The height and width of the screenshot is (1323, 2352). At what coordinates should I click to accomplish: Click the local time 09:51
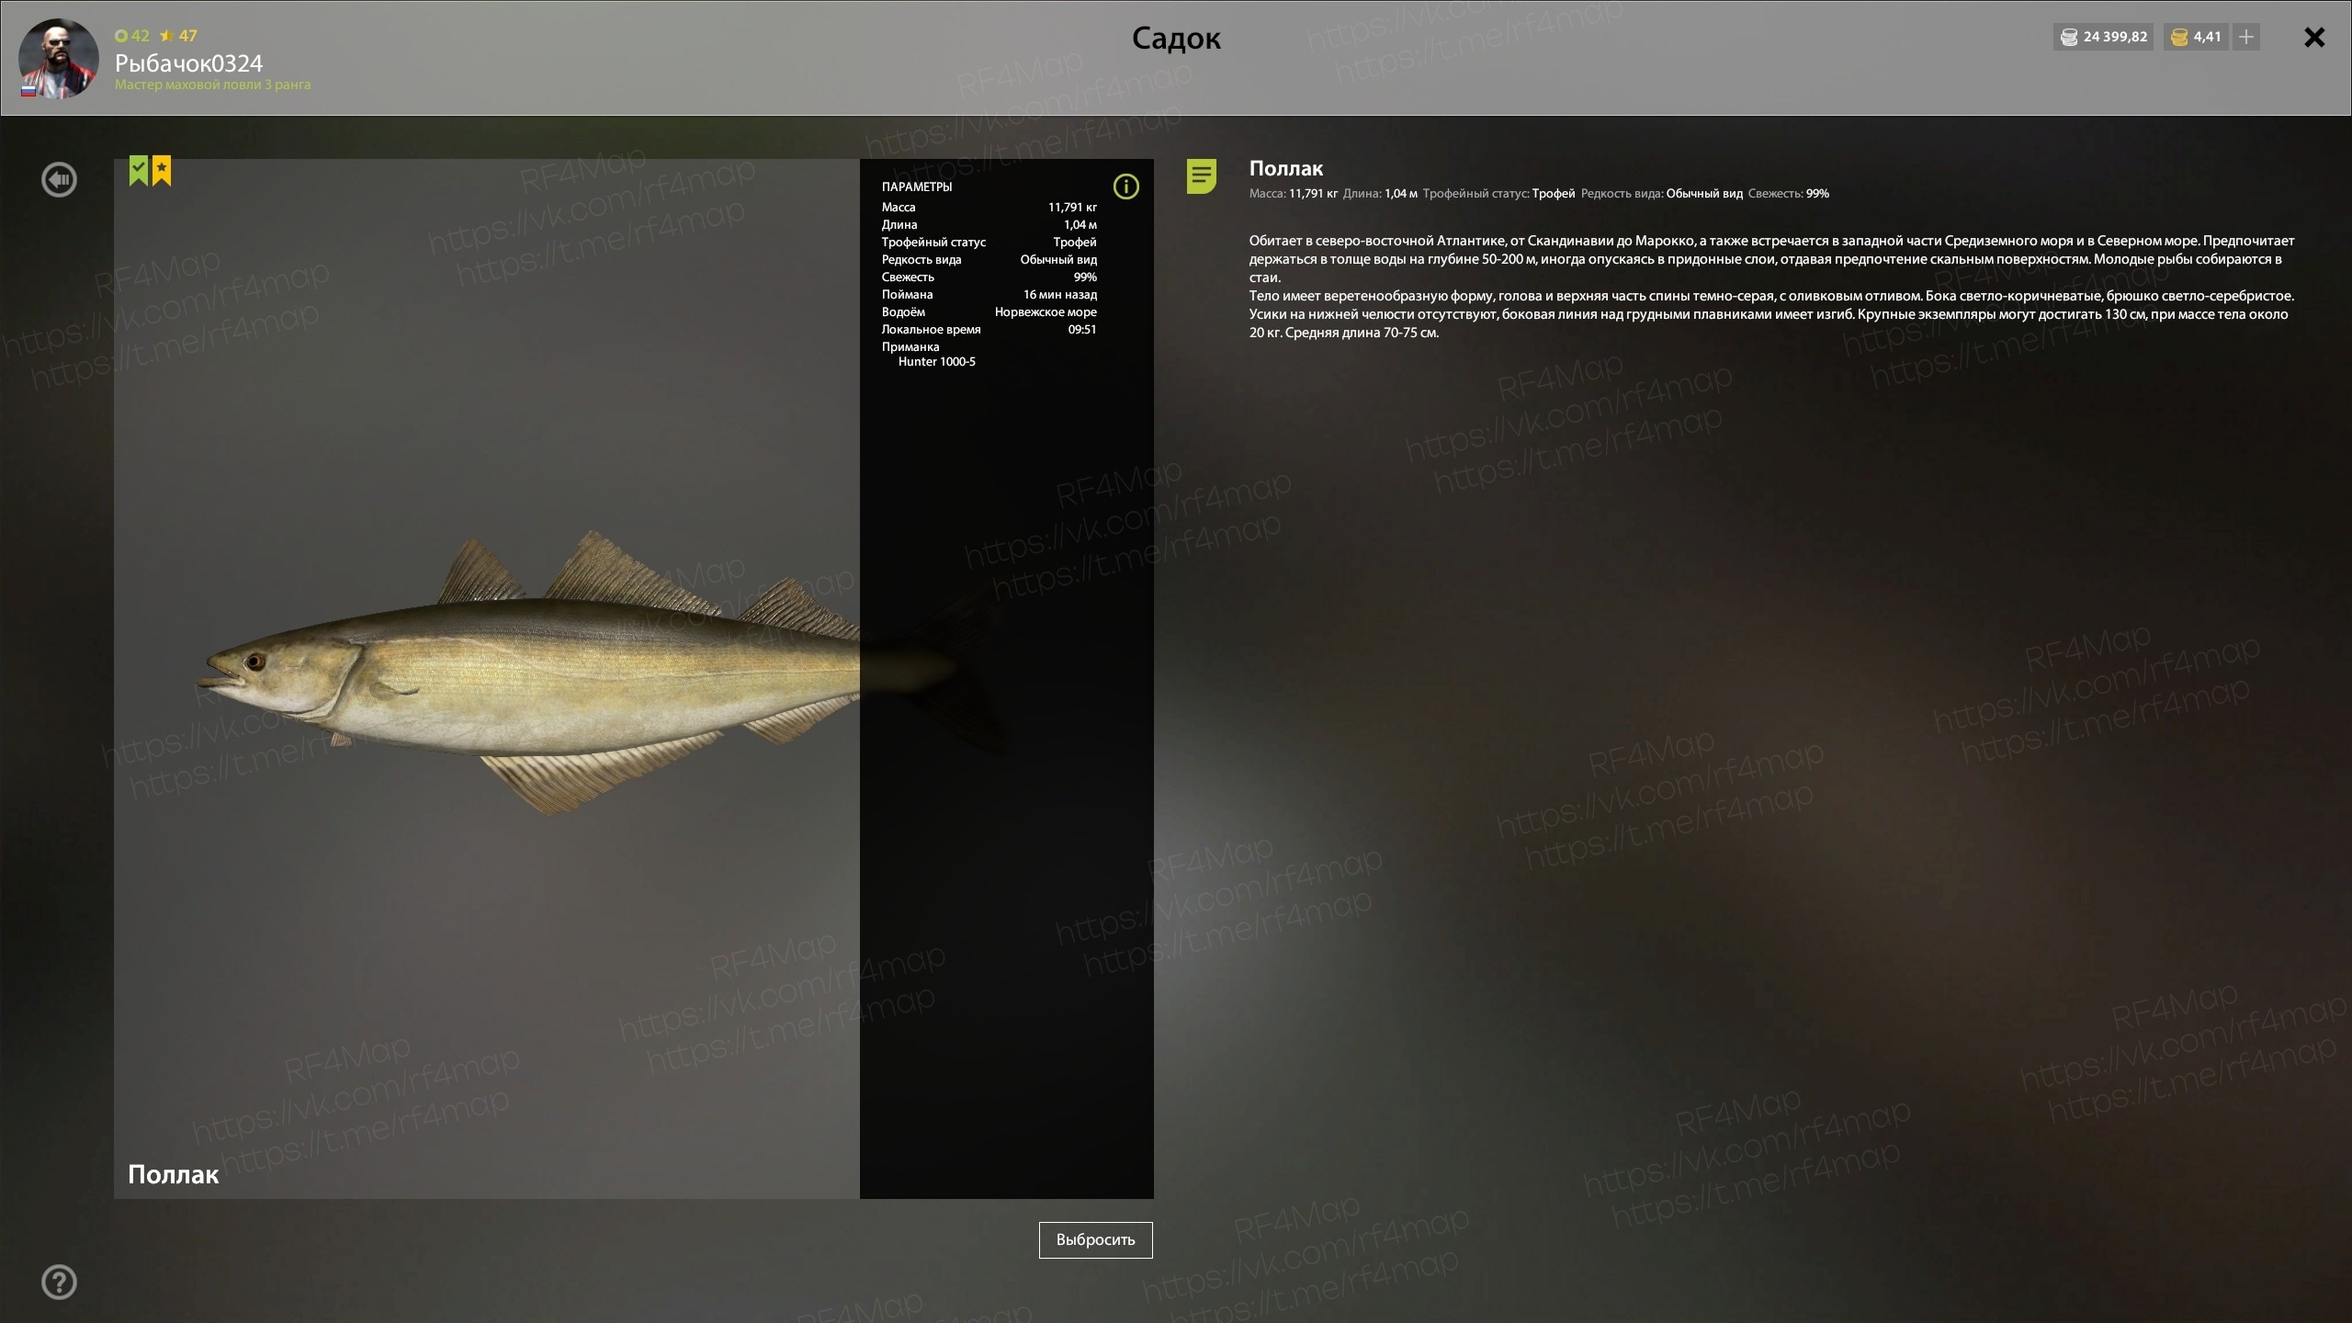pos(1082,330)
